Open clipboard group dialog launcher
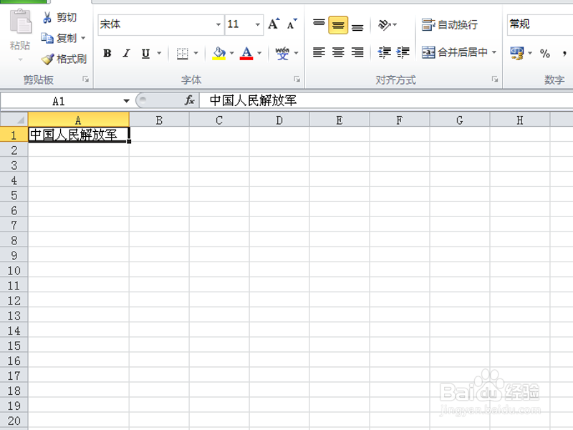Screen dimensions: 573x430 [x=85, y=79]
